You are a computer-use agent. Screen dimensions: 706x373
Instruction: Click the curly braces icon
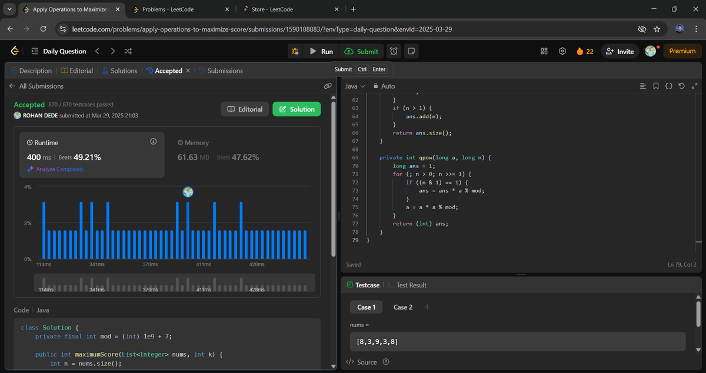(669, 86)
